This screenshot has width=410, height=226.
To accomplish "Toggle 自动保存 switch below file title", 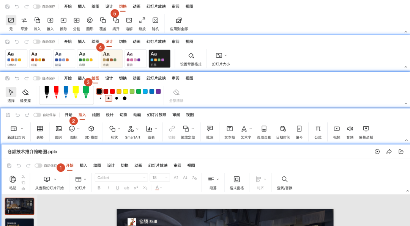I will click(38, 165).
